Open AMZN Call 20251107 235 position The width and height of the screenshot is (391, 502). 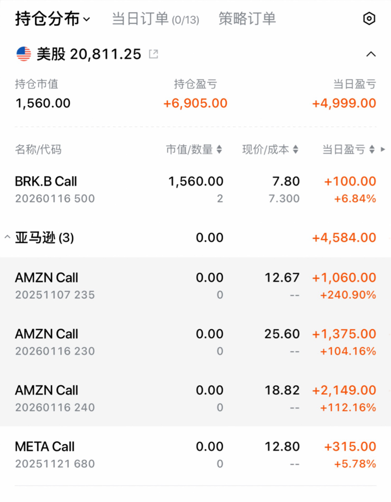pyautogui.click(x=195, y=286)
